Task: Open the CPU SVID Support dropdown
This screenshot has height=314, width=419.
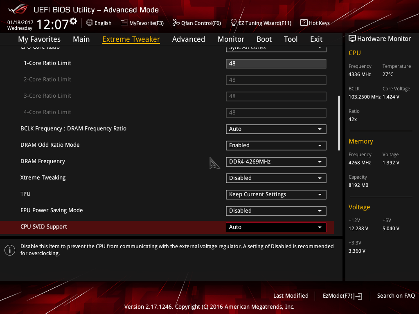Action: click(x=276, y=227)
